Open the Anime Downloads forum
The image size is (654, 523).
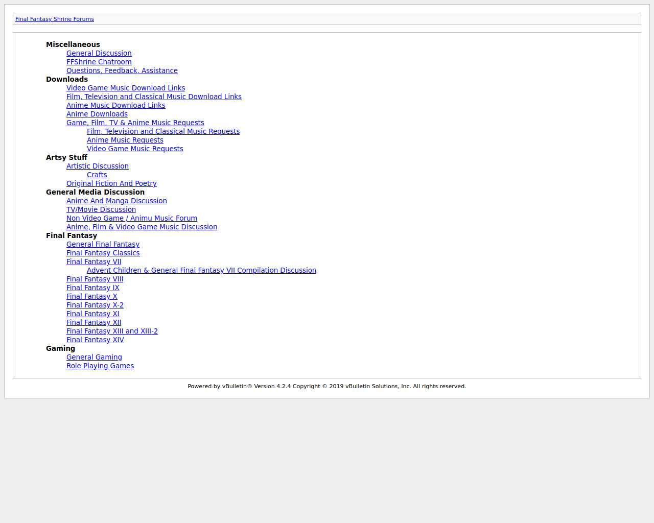point(97,114)
